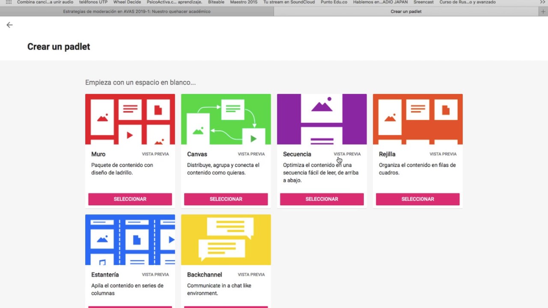This screenshot has height=308, width=548.
Task: Preview the Secuencia layout via Vista Previa
Action: (347, 154)
